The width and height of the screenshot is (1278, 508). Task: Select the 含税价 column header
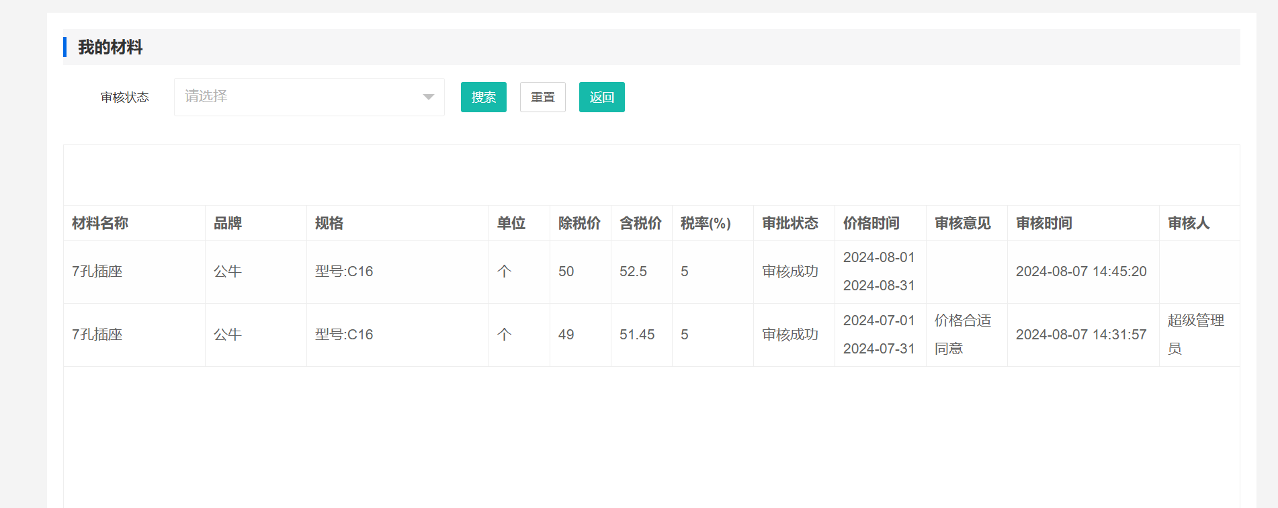click(x=640, y=223)
